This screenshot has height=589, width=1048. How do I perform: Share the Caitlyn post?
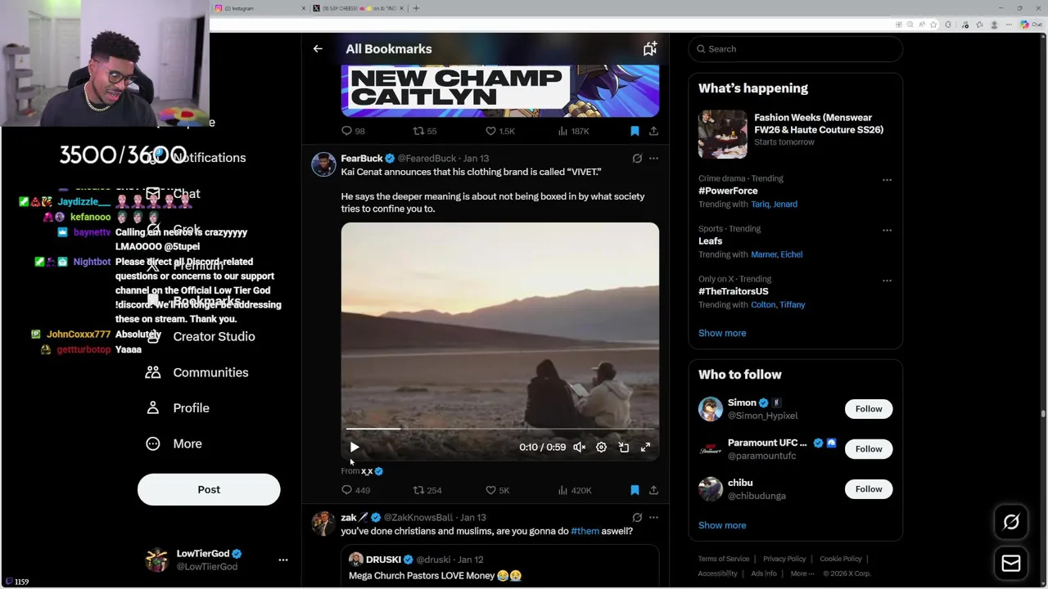point(653,131)
